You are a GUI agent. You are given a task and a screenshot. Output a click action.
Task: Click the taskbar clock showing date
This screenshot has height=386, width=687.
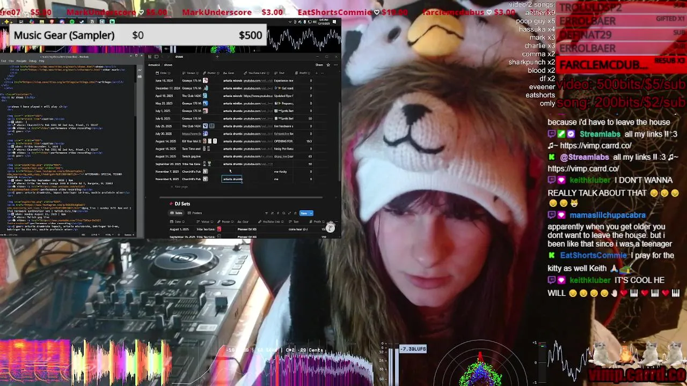click(324, 21)
